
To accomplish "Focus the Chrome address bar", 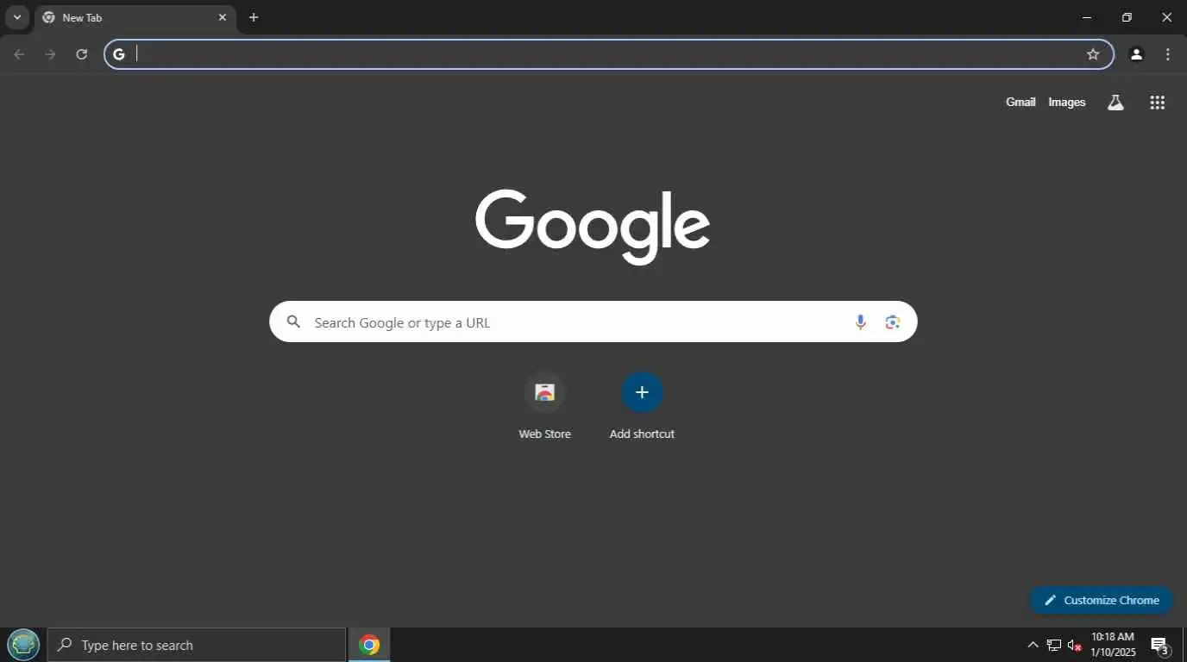I will [x=608, y=54].
